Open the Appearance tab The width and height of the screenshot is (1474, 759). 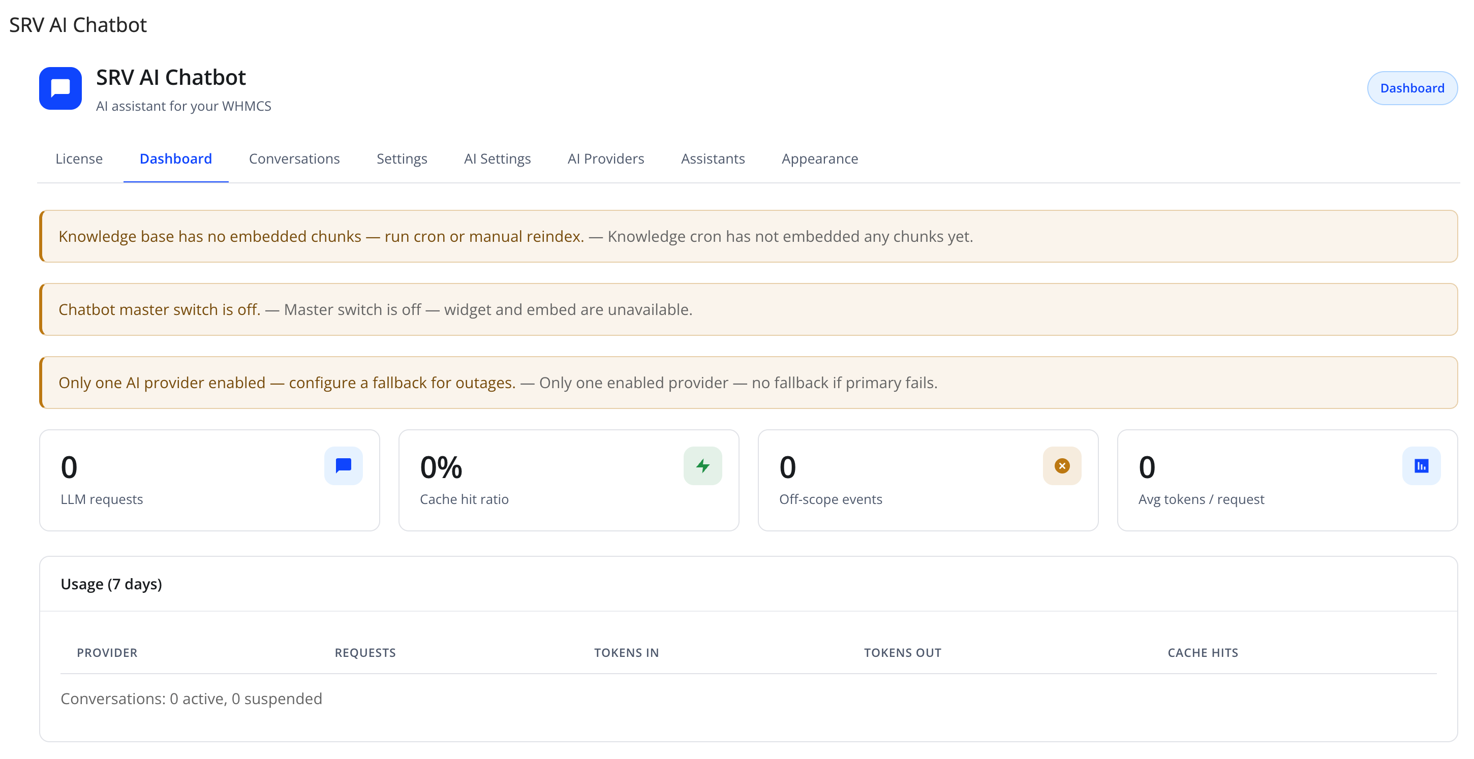pos(819,159)
